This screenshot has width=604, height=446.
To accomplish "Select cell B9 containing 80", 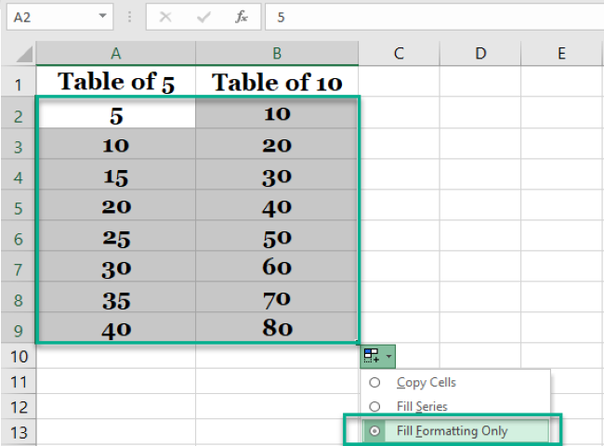I will coord(277,328).
